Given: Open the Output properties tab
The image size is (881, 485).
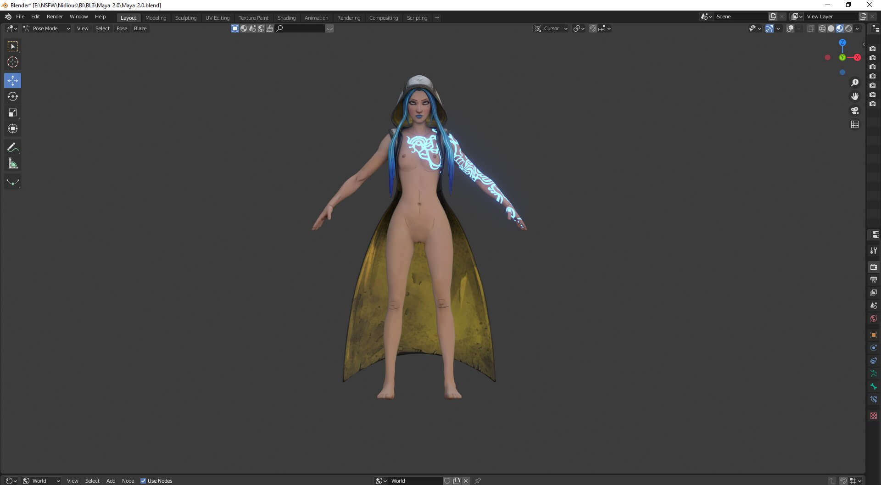Looking at the screenshot, I should pos(874,279).
